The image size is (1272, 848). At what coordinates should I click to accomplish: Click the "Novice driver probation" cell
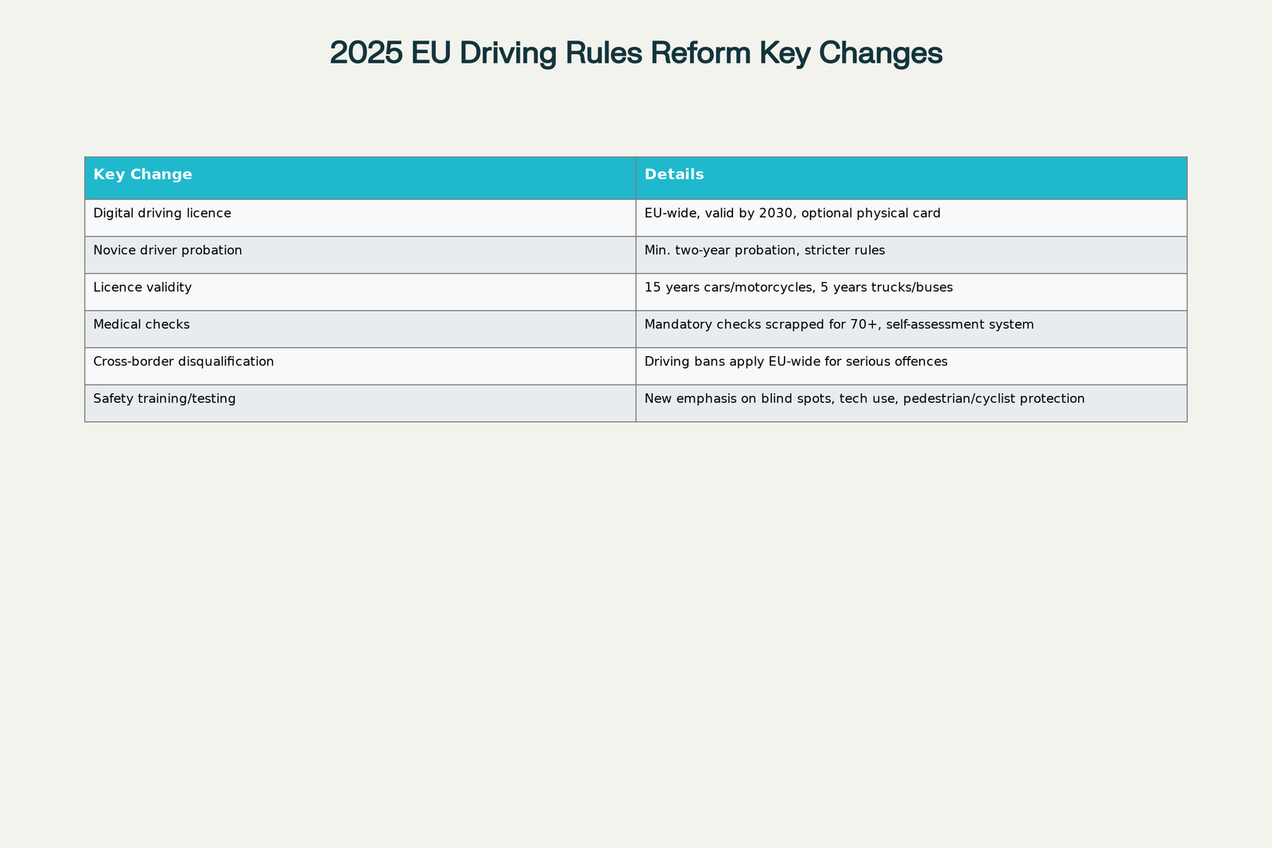point(168,250)
